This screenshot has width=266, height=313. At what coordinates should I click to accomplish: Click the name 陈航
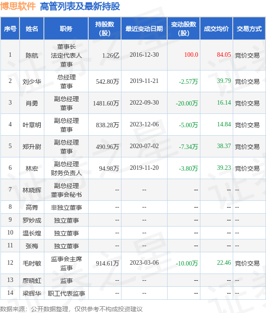pos(32,55)
